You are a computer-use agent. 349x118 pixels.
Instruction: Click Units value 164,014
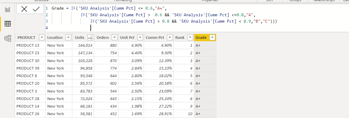[85, 45]
